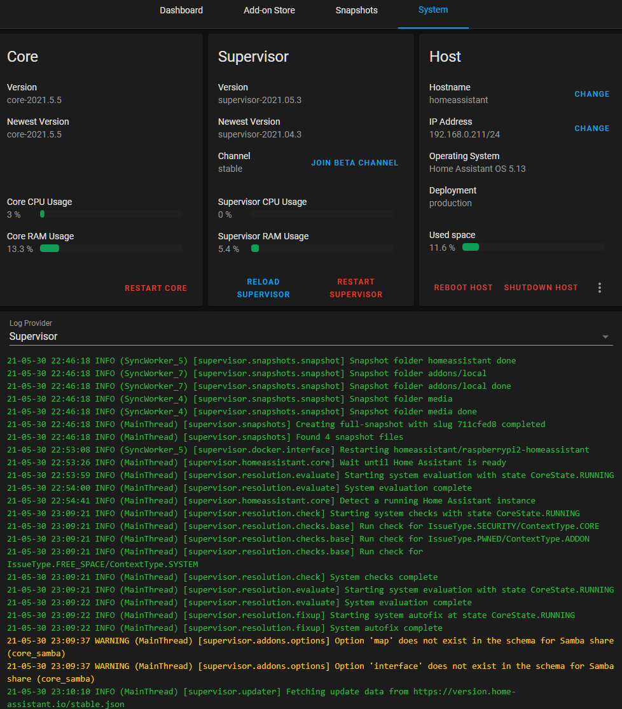This screenshot has width=622, height=709.
Task: Click the Core RAM Usage bar
Action: pos(111,248)
